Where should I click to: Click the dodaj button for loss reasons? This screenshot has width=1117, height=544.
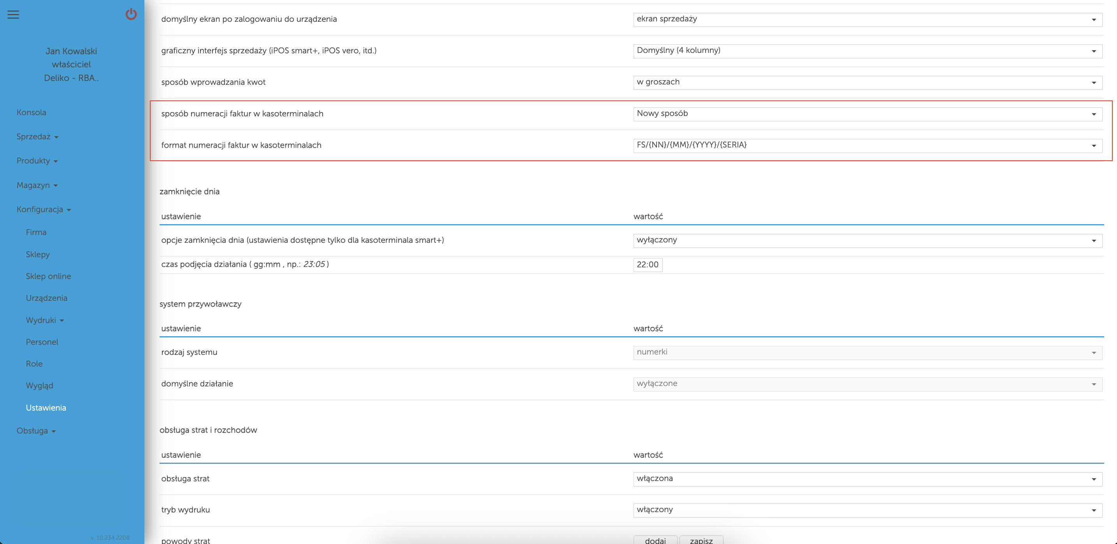pos(655,540)
